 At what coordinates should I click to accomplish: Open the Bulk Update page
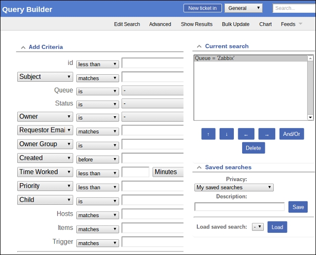[x=235, y=24]
